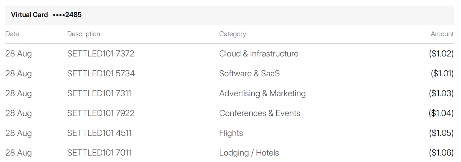Sort by the Date column header
Viewport: 461px width, 162px height.
[x=12, y=34]
